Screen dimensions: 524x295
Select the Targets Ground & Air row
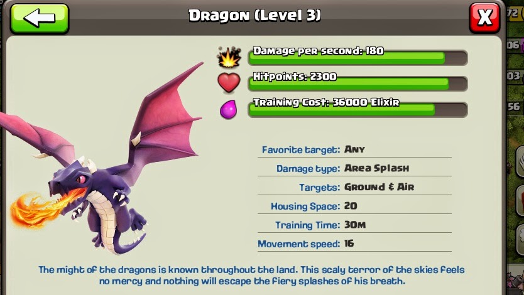click(x=354, y=187)
